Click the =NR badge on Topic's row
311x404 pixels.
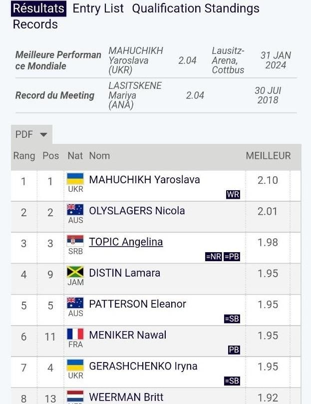(x=213, y=257)
